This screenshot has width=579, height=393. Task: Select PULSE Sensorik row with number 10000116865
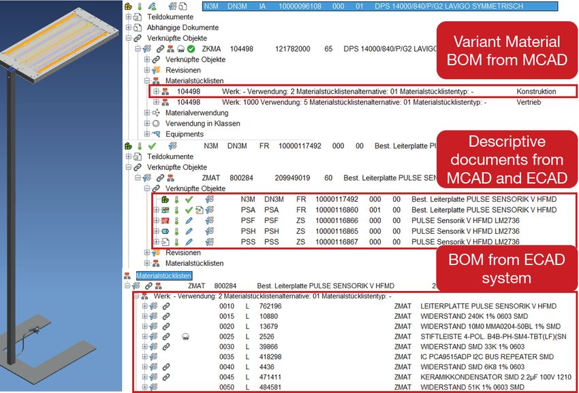(363, 232)
